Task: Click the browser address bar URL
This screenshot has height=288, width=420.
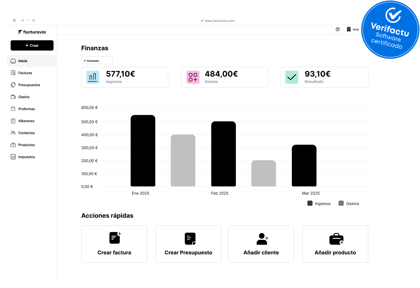Action: pos(219,21)
